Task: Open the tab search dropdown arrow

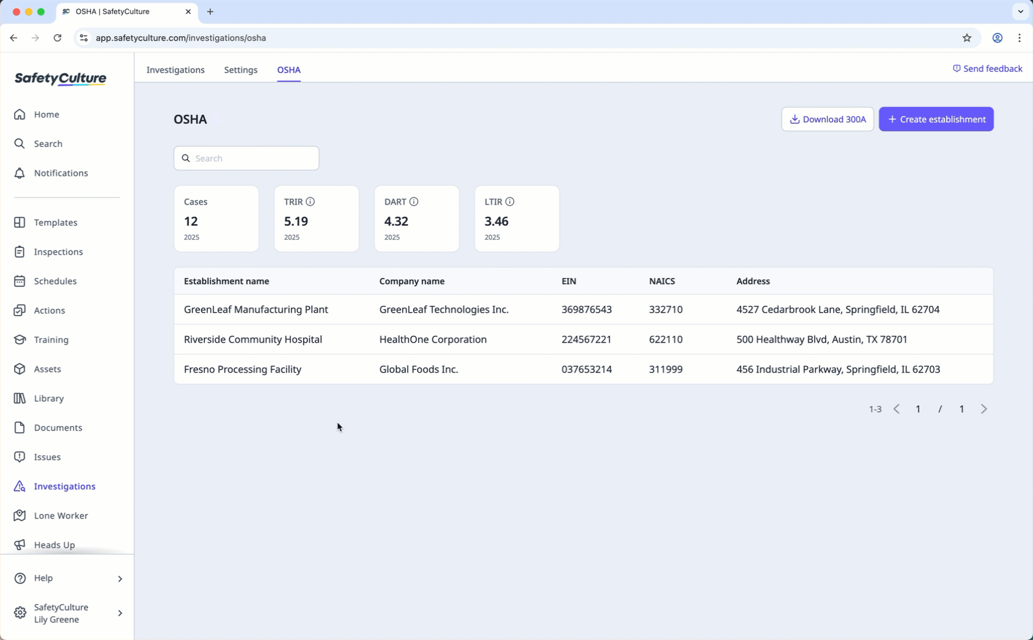Action: [1020, 12]
